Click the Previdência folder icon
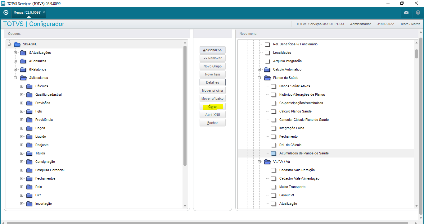Viewport: 424px width, 224px height. [29, 120]
